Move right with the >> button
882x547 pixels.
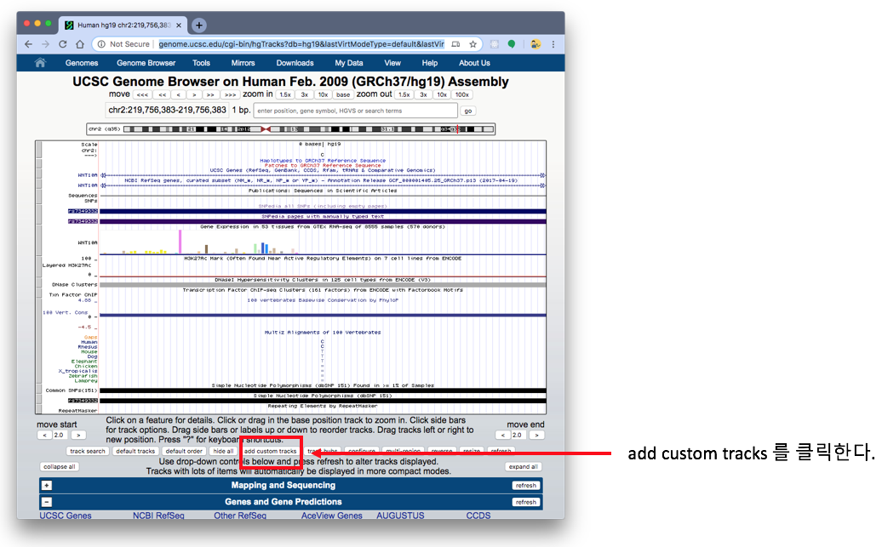(x=210, y=95)
